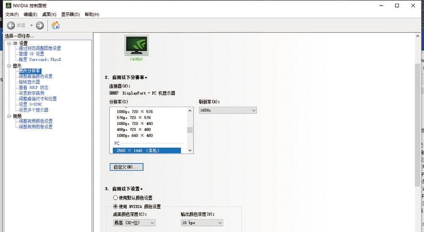Open 设置 G-SYNC page
Viewport: 424px width, 232px height.
click(x=30, y=104)
